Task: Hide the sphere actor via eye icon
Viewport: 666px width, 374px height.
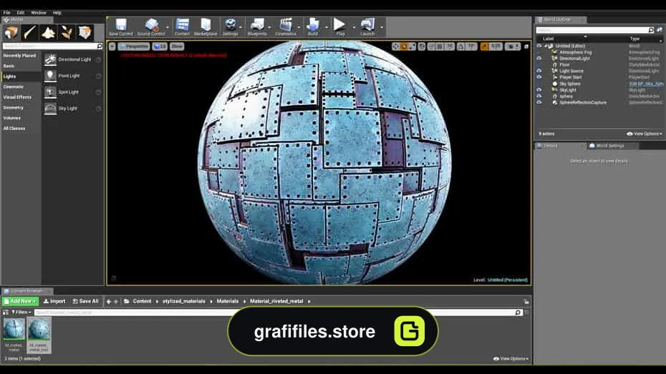Action: tap(539, 97)
